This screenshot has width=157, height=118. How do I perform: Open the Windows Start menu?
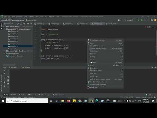(3, 101)
